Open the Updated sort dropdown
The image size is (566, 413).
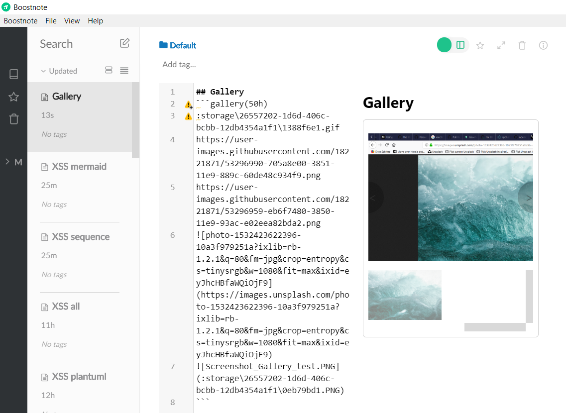tap(59, 71)
